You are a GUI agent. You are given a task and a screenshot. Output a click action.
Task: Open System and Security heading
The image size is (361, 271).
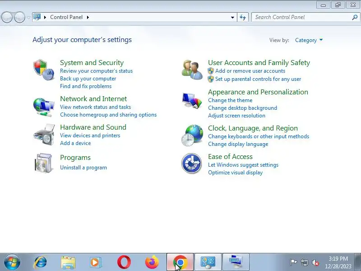click(x=92, y=63)
